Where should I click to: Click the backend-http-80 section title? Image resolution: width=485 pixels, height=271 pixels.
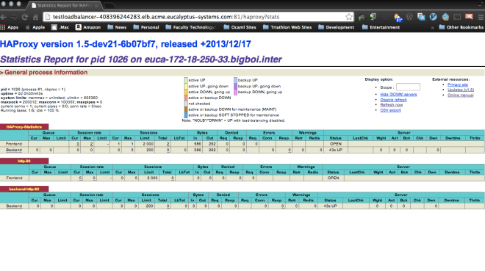tap(24, 189)
